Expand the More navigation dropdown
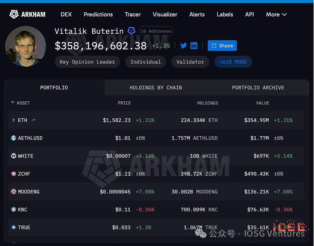The image size is (314, 246). (276, 14)
